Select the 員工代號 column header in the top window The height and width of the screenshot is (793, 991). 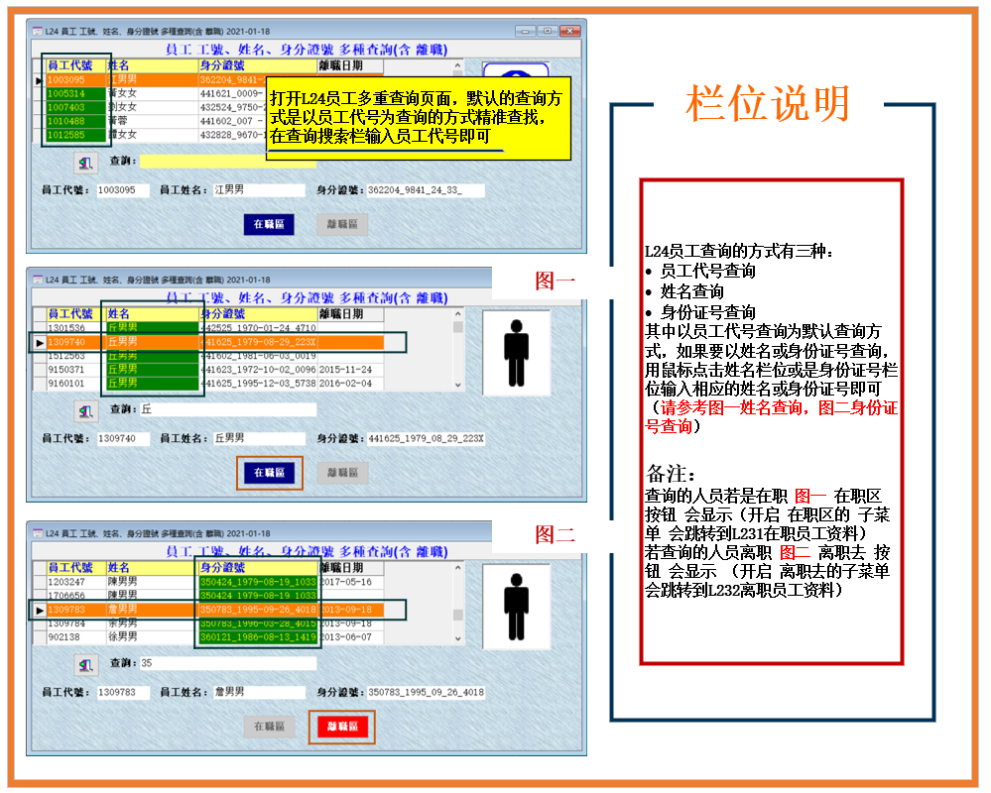point(73,65)
